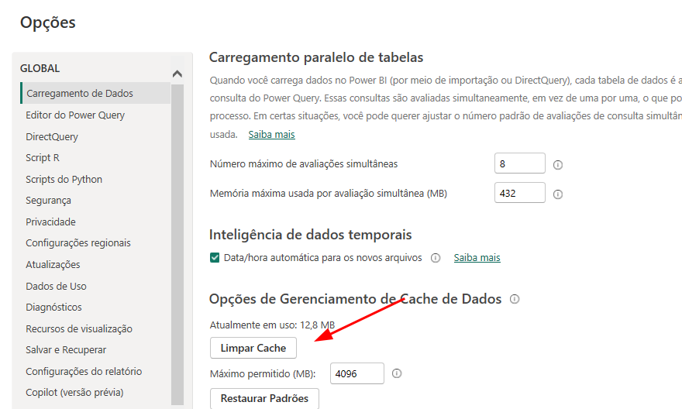Go to Script R options
This screenshot has width=682, height=409.
point(43,158)
